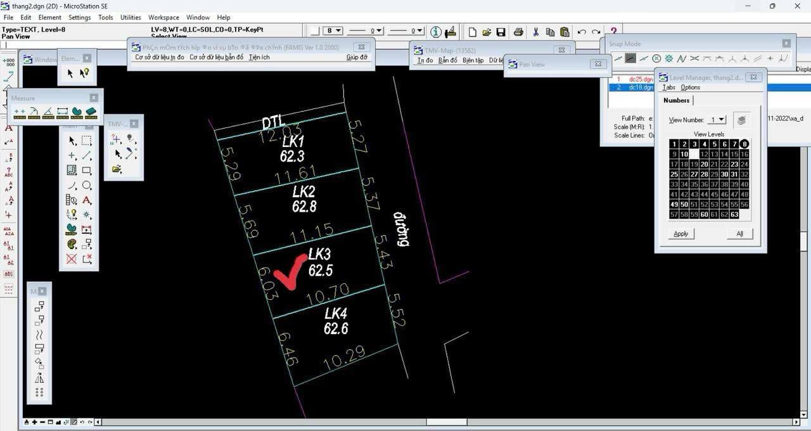Toggle level 10 in View Levels grid

tap(684, 154)
